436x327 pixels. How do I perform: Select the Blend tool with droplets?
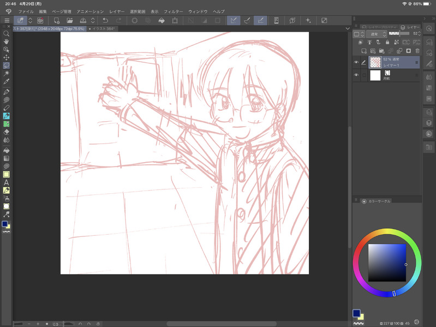(6, 140)
